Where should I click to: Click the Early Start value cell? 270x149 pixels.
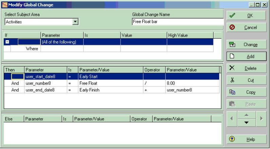[x=110, y=76]
